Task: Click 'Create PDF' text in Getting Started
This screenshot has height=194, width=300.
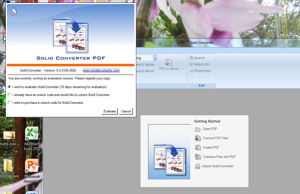Action: [x=211, y=147]
